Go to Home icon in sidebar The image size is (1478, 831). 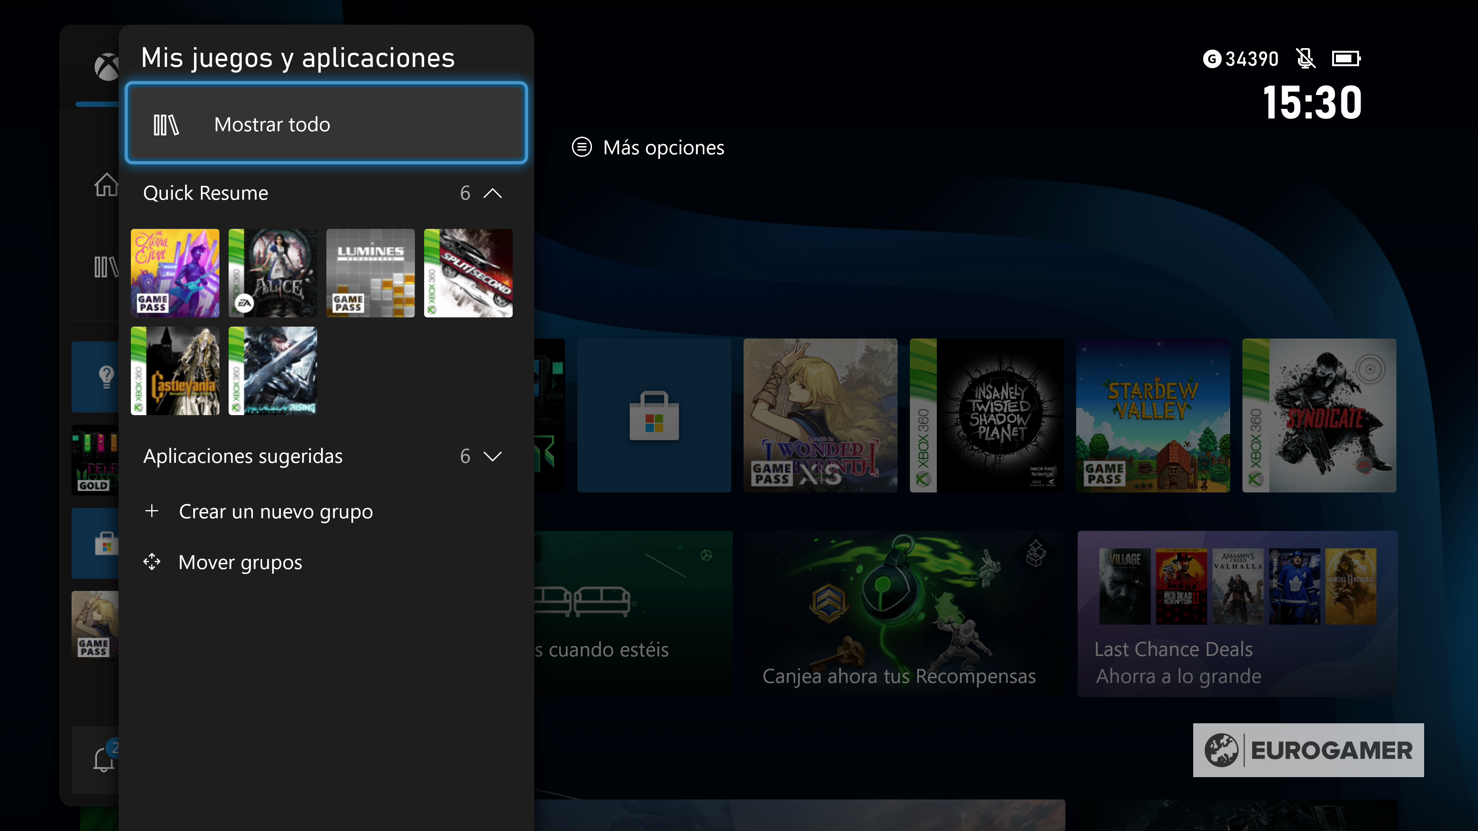click(107, 184)
